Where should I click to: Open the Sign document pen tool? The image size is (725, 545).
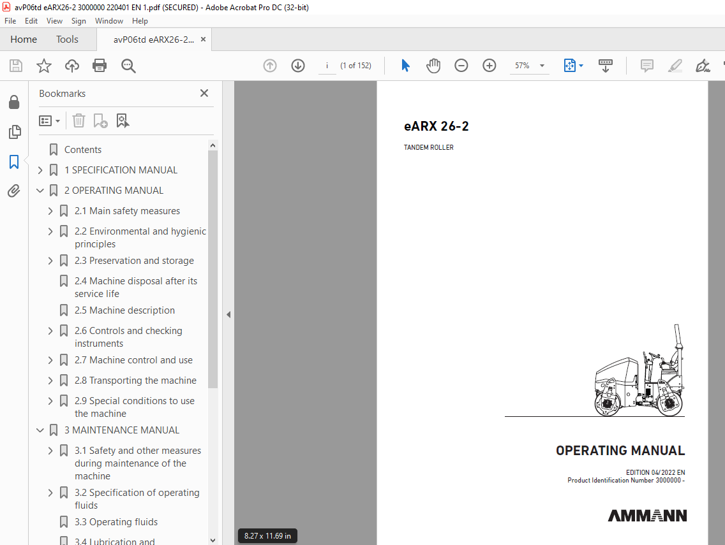tap(703, 66)
